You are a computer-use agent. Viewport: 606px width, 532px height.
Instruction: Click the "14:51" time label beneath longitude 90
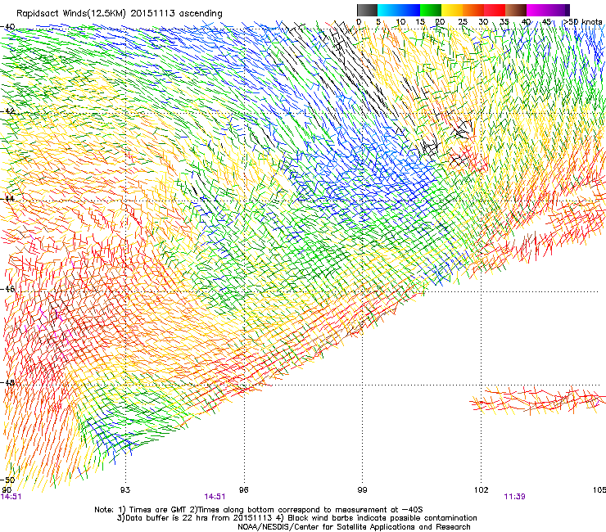pos(11,497)
